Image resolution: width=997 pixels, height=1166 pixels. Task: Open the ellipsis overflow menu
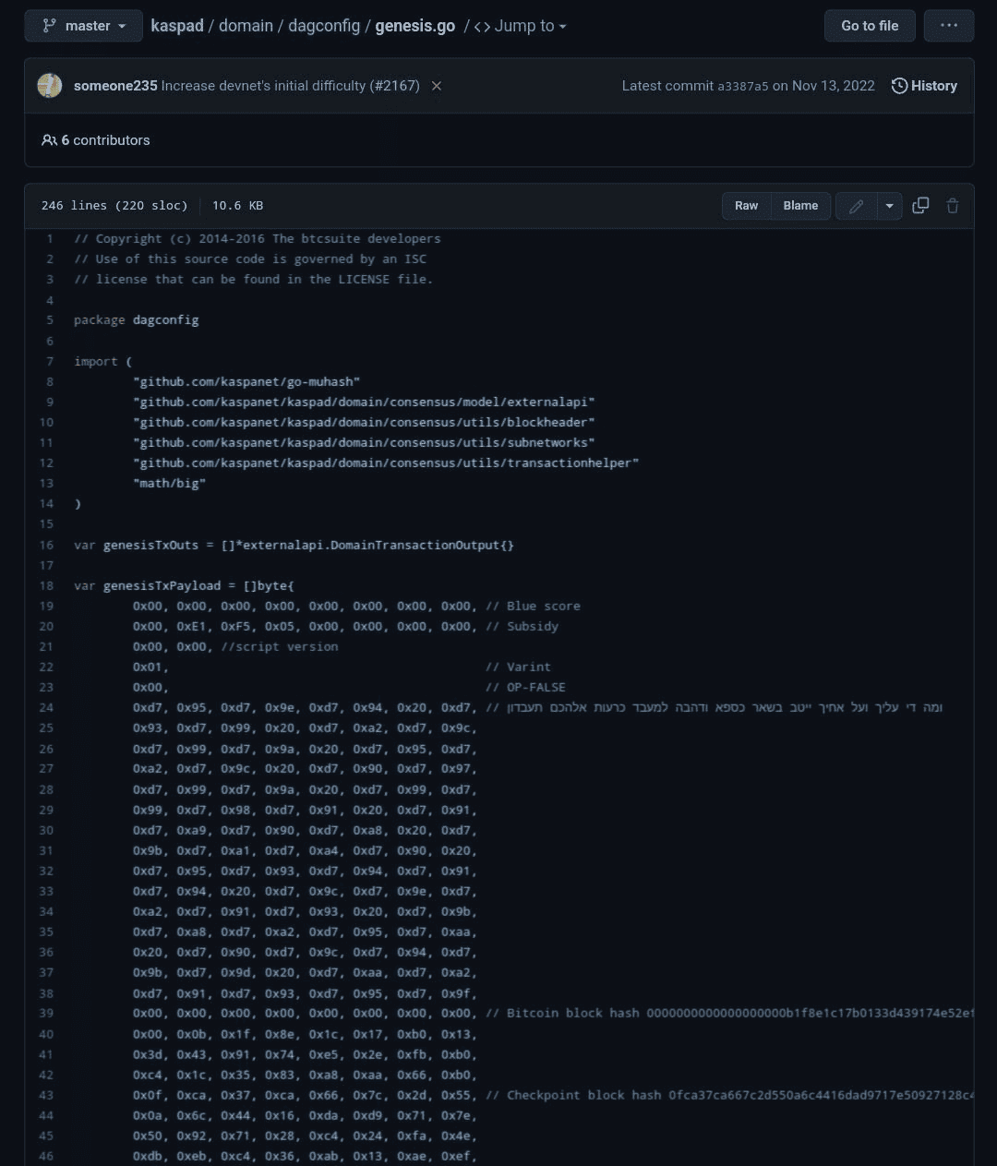[949, 25]
